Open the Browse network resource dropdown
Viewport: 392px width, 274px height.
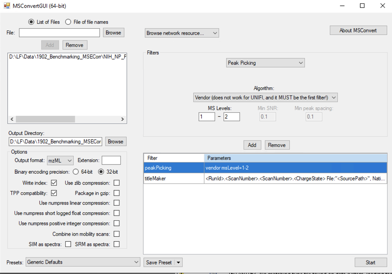tap(182, 33)
